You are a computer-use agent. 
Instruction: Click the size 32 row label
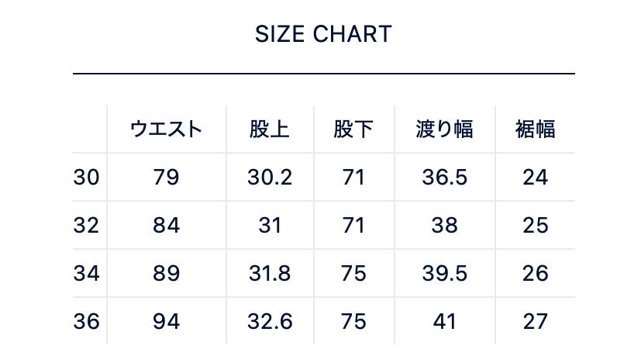(86, 226)
